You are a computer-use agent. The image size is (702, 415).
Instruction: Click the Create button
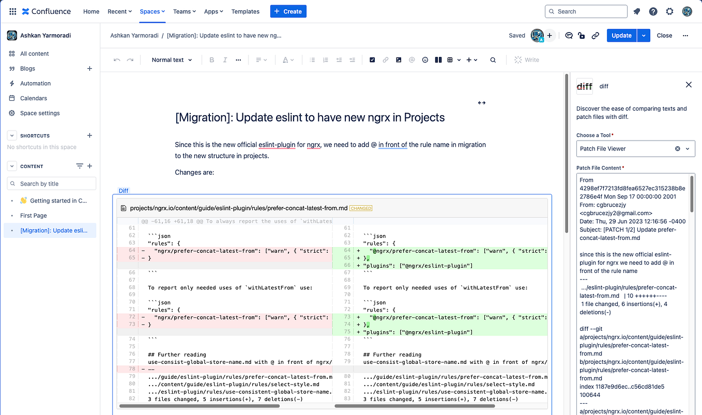pos(288,11)
